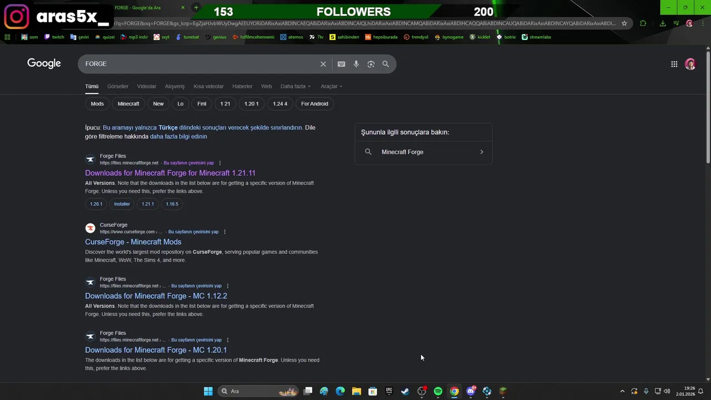The width and height of the screenshot is (711, 400).
Task: Open options menu for Minecraft 1.21.11 result
Action: click(x=220, y=163)
